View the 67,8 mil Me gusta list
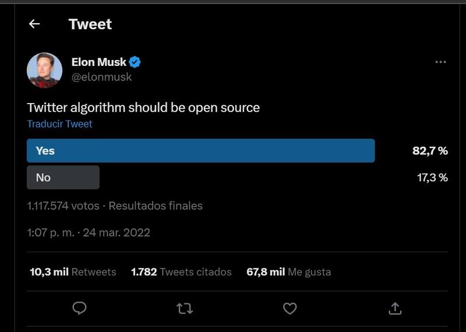 [x=288, y=272]
